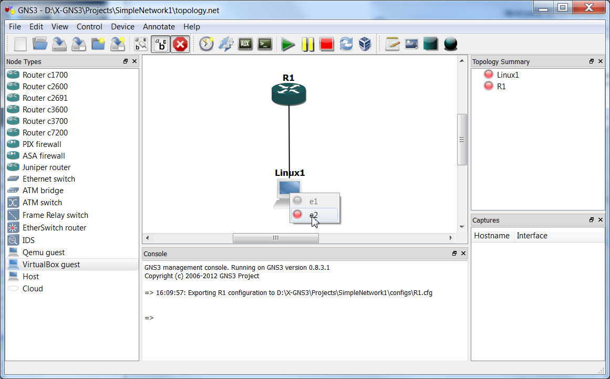Undock the Console panel
610x379 pixels.
[x=454, y=253]
